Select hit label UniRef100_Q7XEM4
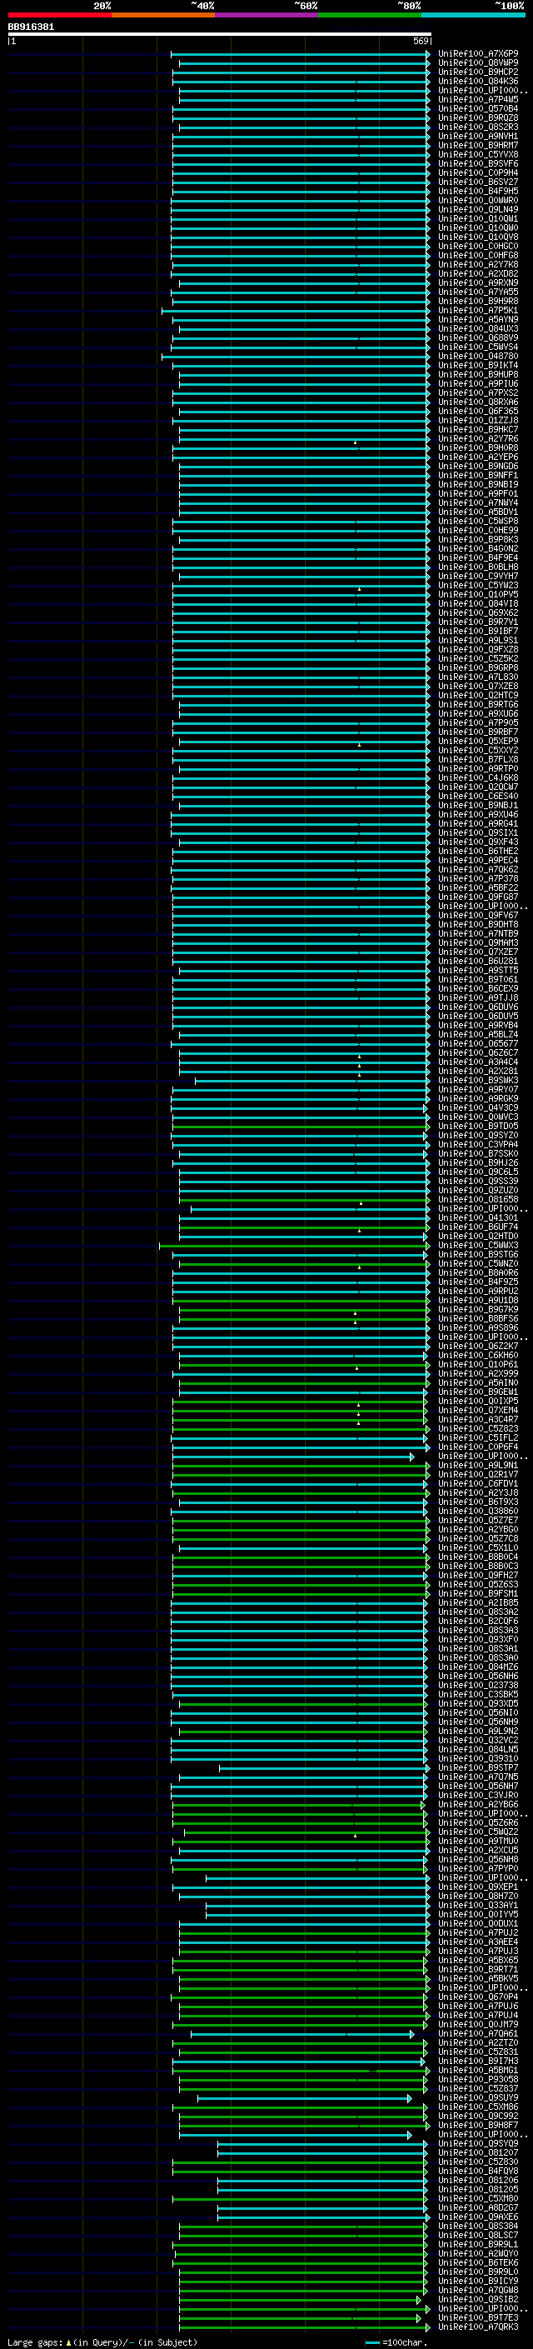Screen dimensions: 533x2349 tap(478, 1410)
